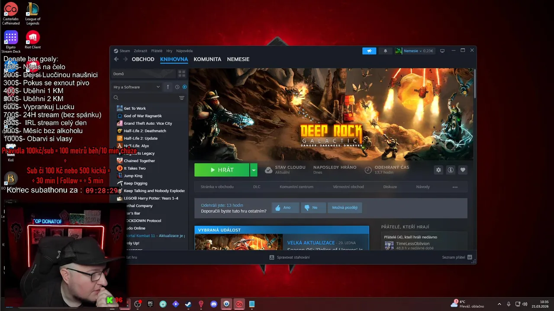554x311 pixels.
Task: Click the volume icon in system tray
Action: point(525,304)
